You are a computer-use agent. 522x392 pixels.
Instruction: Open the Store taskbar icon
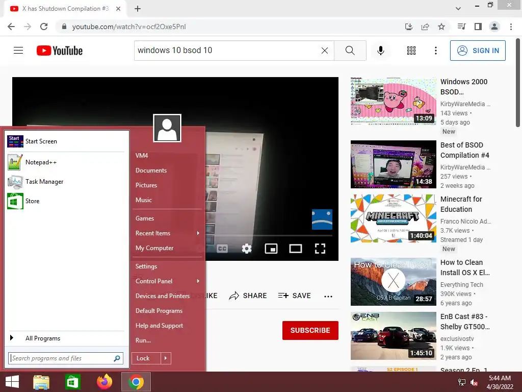point(72,382)
